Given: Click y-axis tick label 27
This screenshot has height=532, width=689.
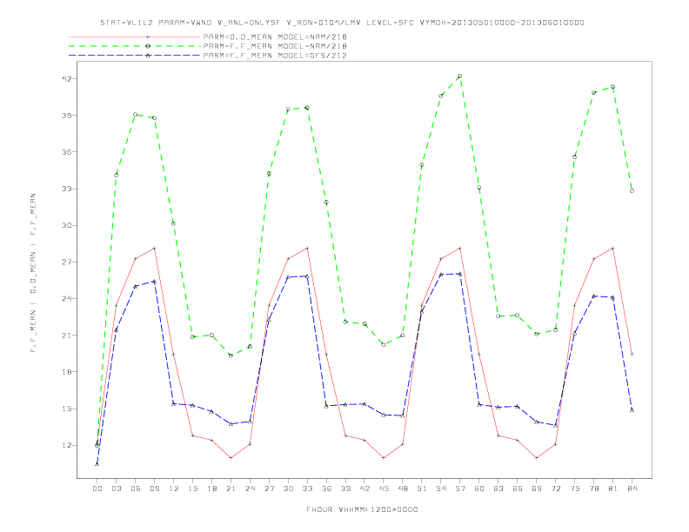Looking at the screenshot, I should tap(67, 262).
